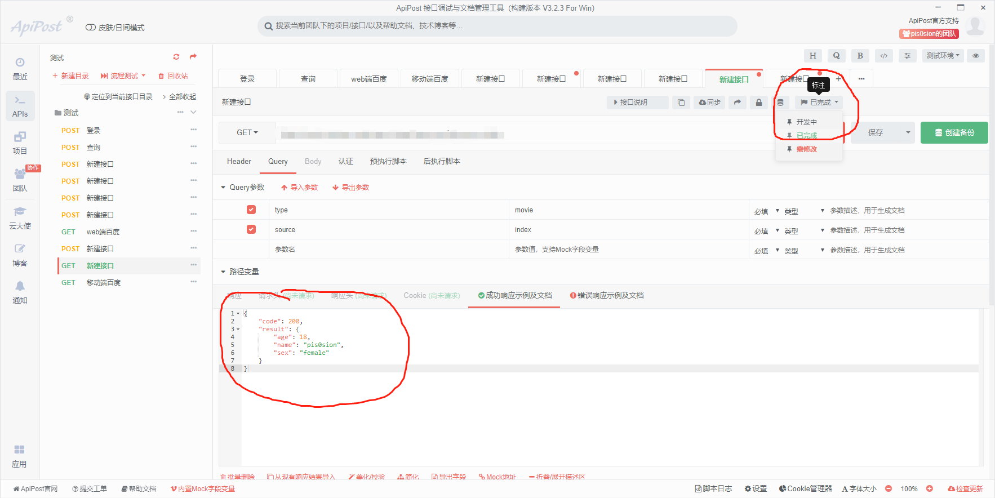Click 新建目录 link
The width and height of the screenshot is (995, 498).
(70, 75)
